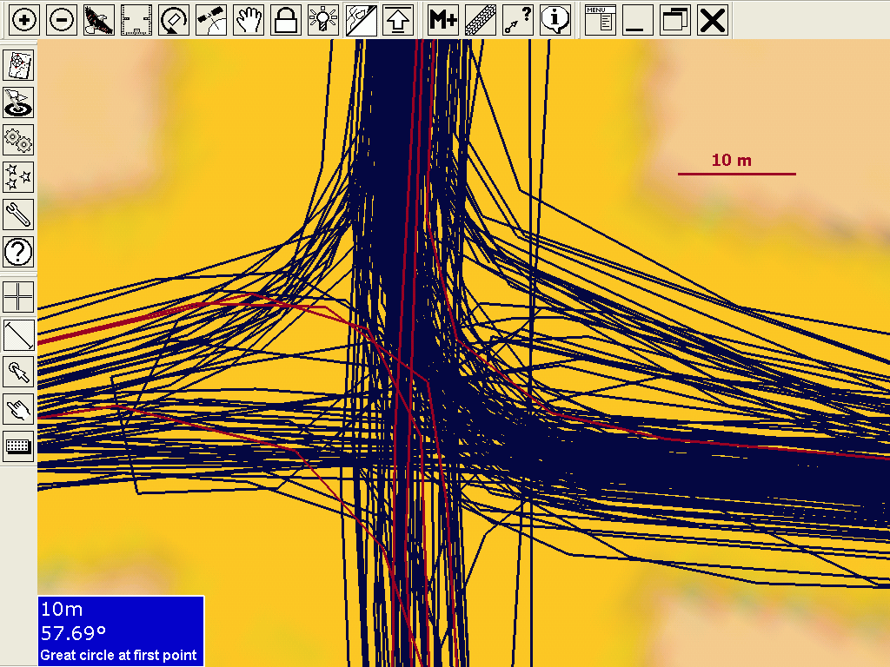Click the rotate map icon
Screen dimensions: 890x667
[174, 20]
